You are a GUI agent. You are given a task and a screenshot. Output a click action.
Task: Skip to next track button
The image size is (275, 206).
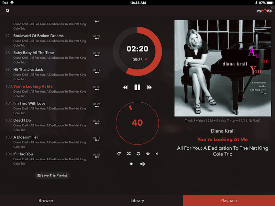[149, 87]
